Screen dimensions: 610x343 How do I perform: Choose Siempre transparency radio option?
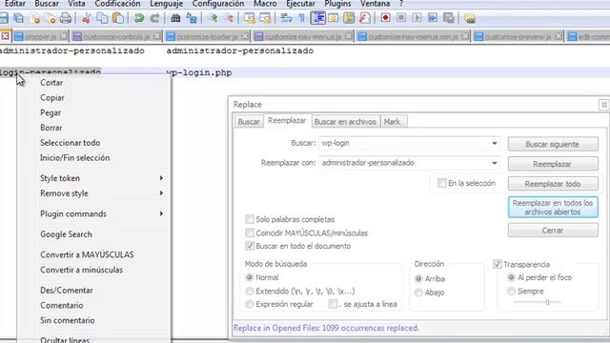[511, 291]
